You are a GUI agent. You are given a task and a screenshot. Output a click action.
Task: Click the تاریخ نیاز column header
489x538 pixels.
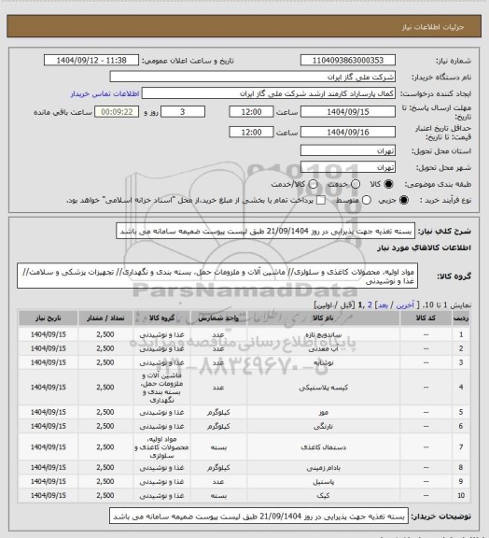tap(48, 319)
